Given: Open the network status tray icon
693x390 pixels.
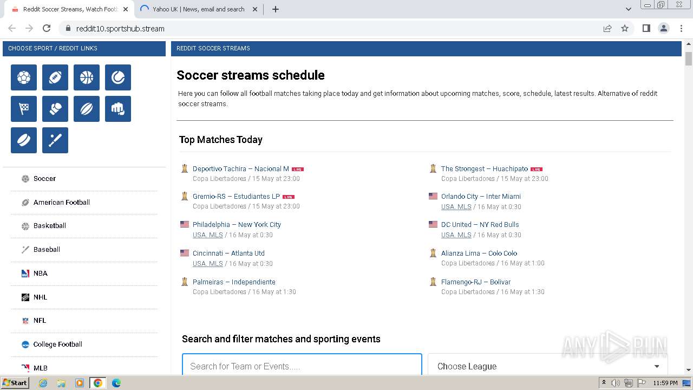Looking at the screenshot, I should click(629, 383).
